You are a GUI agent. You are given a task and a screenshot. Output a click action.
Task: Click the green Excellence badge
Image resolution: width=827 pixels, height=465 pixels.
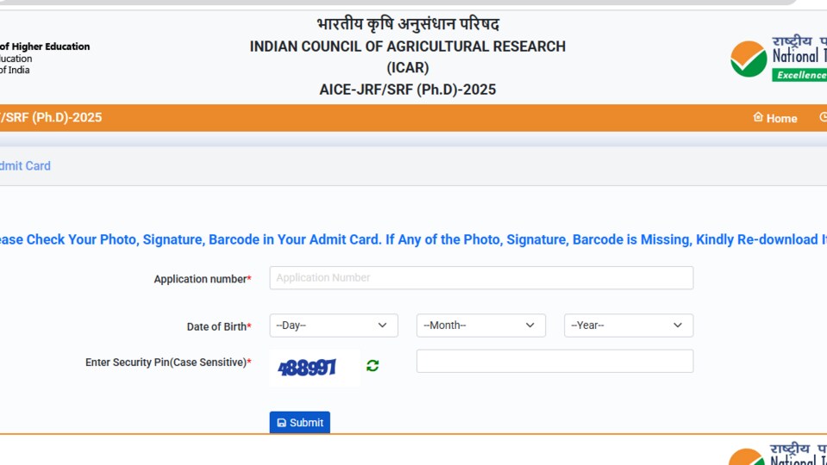pyautogui.click(x=799, y=75)
